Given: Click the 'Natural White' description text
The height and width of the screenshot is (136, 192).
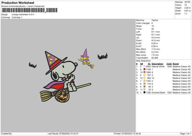Looking at the screenshot, I should pyautogui.click(x=158, y=66).
